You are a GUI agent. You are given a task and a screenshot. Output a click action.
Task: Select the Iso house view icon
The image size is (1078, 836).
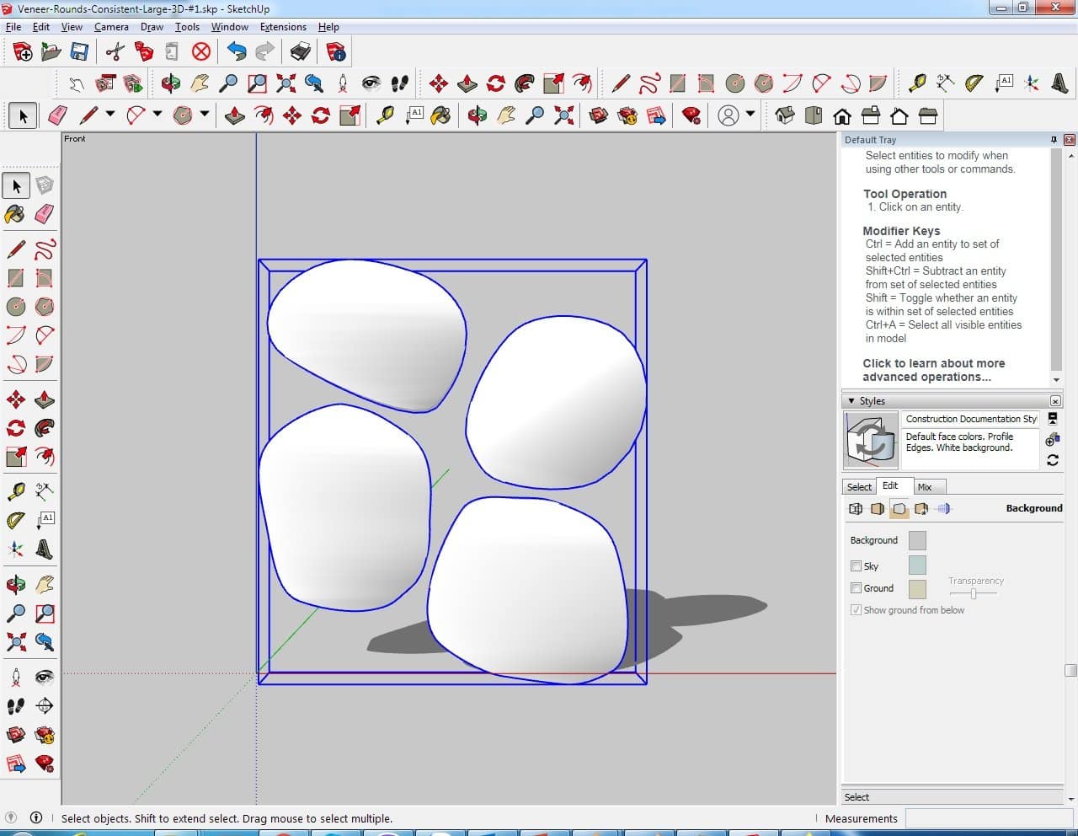(785, 115)
